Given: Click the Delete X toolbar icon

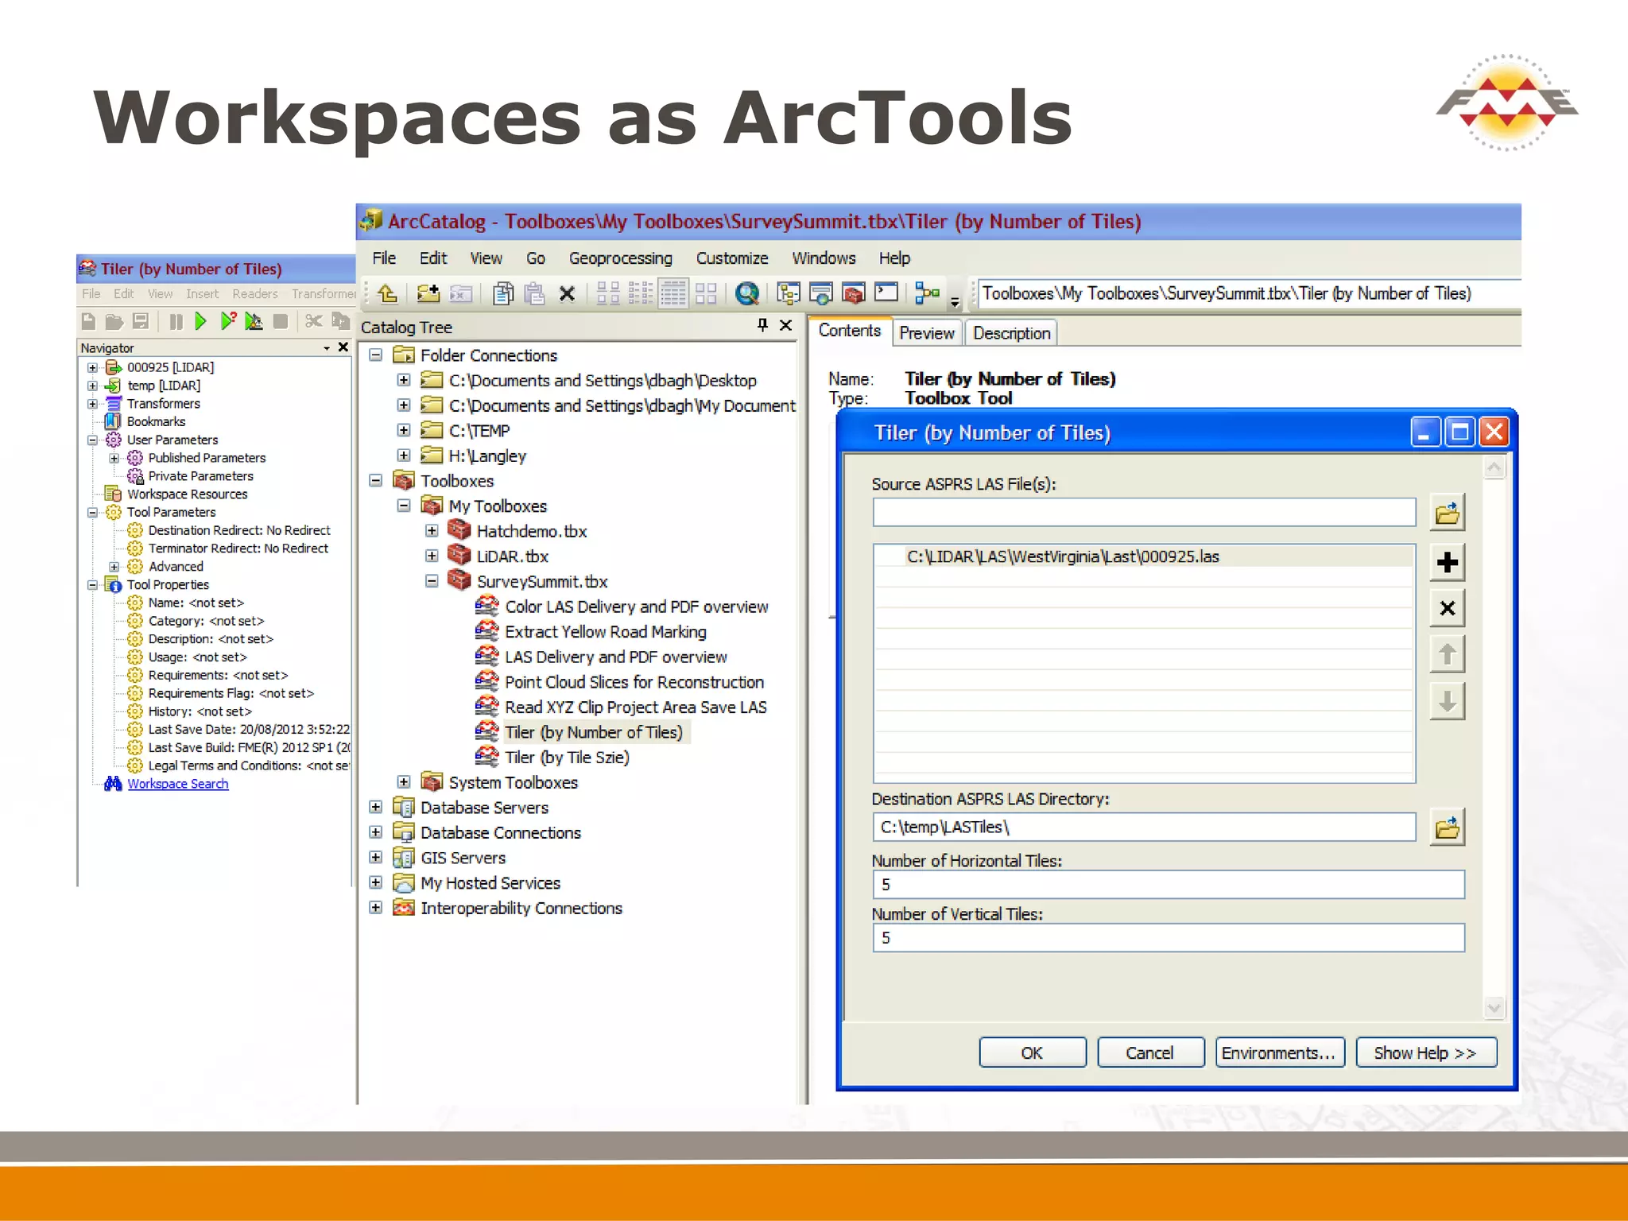Looking at the screenshot, I should [567, 294].
